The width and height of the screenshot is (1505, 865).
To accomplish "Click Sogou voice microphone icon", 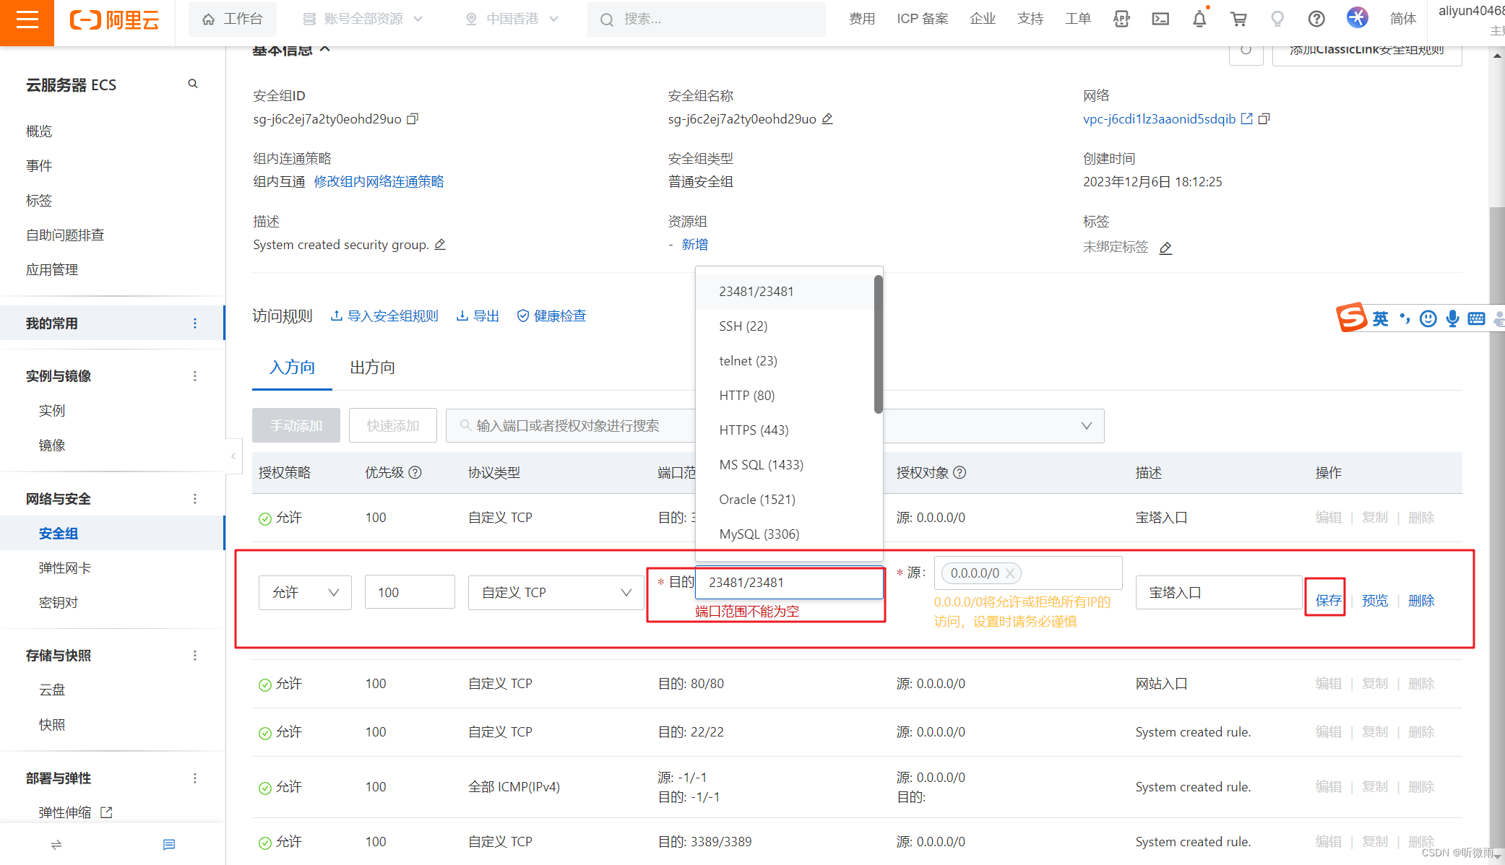I will pyautogui.click(x=1452, y=318).
